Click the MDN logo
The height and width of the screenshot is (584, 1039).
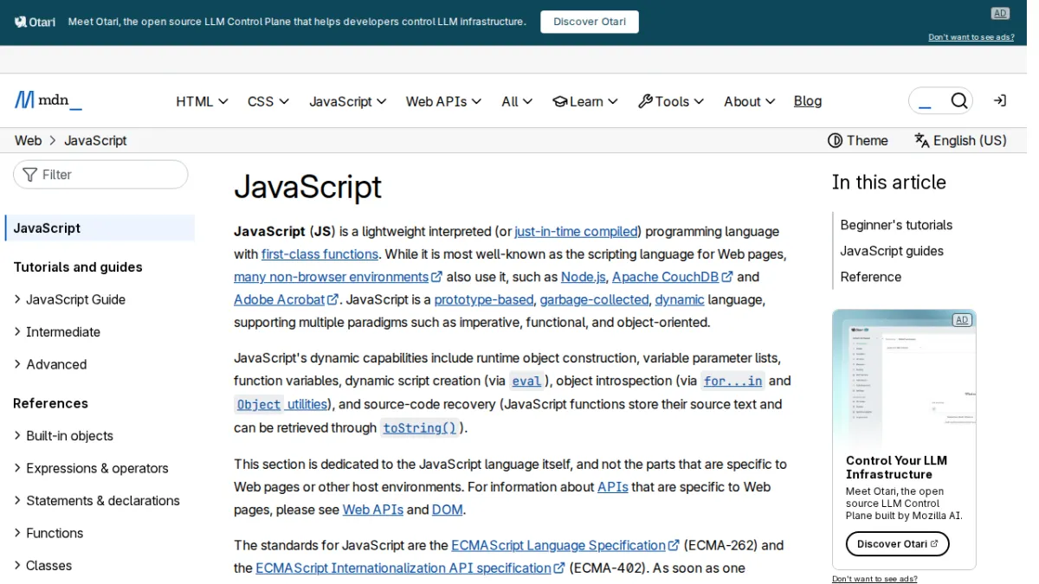(48, 100)
